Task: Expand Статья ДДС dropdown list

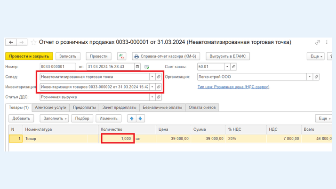Action: (152, 97)
